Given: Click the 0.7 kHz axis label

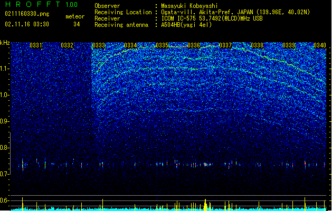Looking at the screenshot, I should (5, 174).
